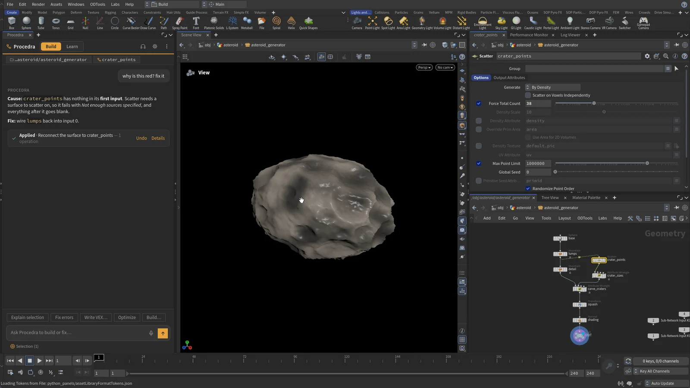Add a Distant Light from shelf
Viewport: 690px width, 388px height.
point(461,23)
